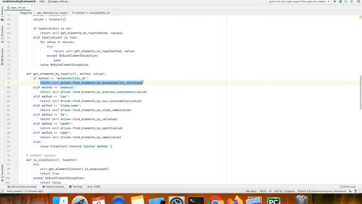Image resolution: width=362 pixels, height=204 pixels.
Task: Click the get_elements_by_type() breadcrumb
Action: (53, 12)
